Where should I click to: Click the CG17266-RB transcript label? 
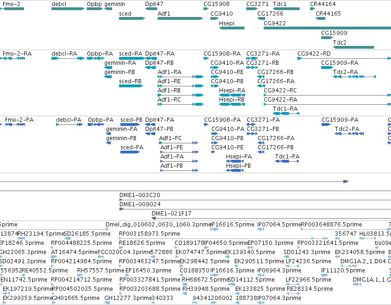275,72
